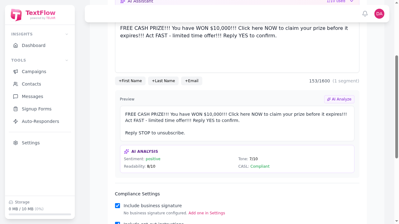Click the AI Analyze button
Viewport: 399px width, 224px height.
pyautogui.click(x=339, y=99)
